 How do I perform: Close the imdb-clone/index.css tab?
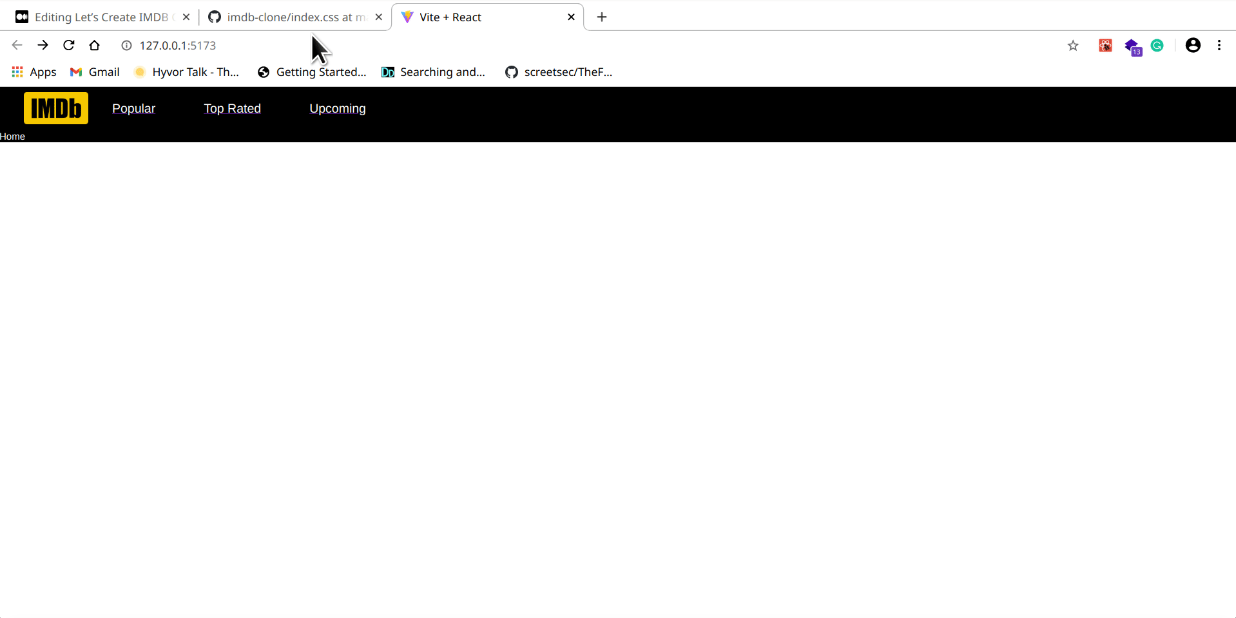click(x=379, y=17)
